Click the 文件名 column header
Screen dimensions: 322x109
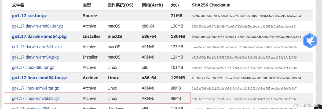18,5
